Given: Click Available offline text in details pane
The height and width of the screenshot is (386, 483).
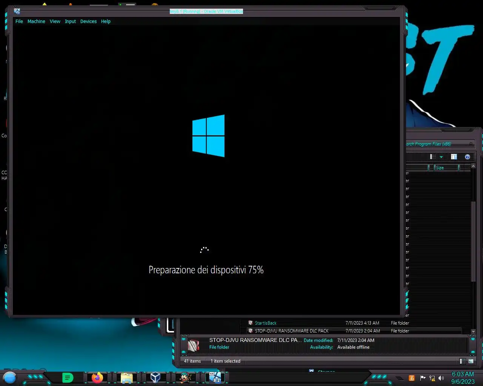Looking at the screenshot, I should (x=353, y=347).
